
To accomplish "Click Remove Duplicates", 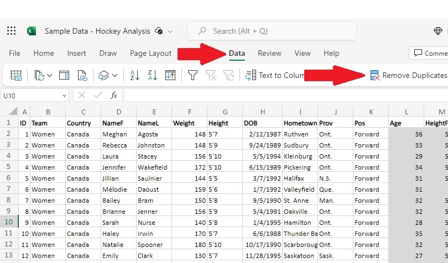I will tap(409, 75).
